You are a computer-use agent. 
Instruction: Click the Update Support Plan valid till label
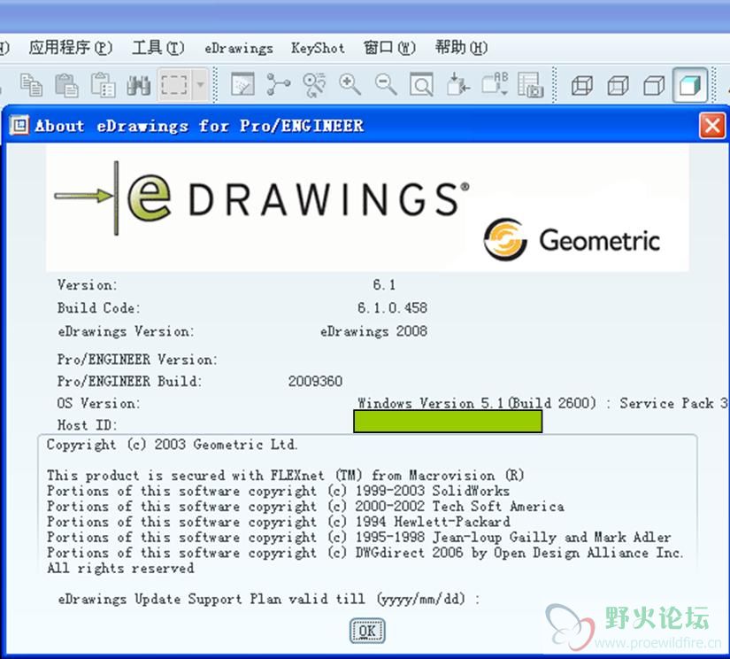(x=269, y=599)
